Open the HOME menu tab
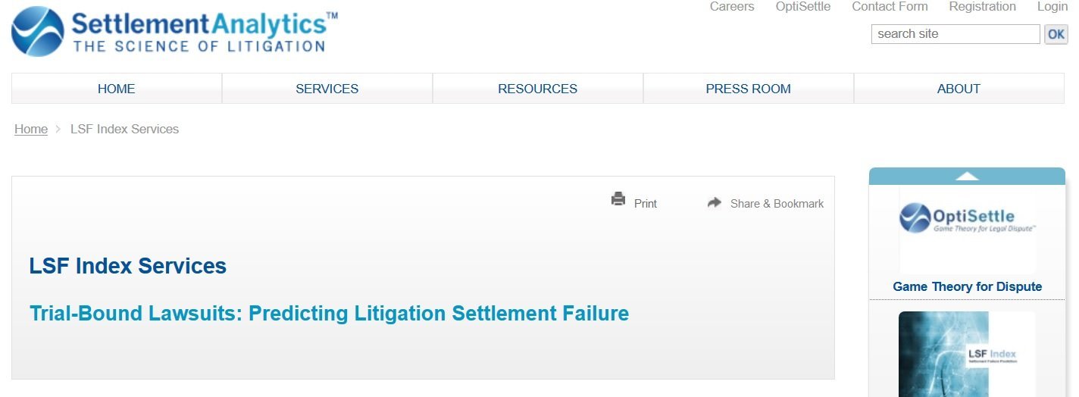The image size is (1079, 397). point(117,89)
